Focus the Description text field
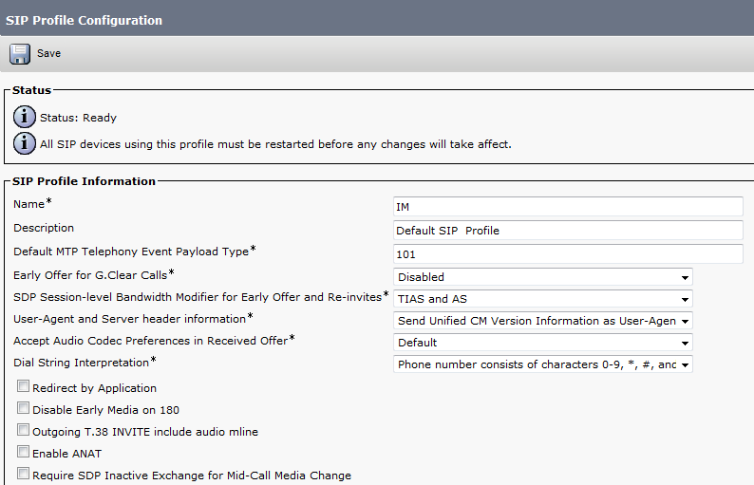 tap(567, 231)
